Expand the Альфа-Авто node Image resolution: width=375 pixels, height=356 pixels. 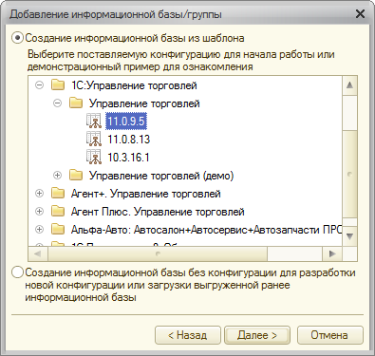click(39, 230)
